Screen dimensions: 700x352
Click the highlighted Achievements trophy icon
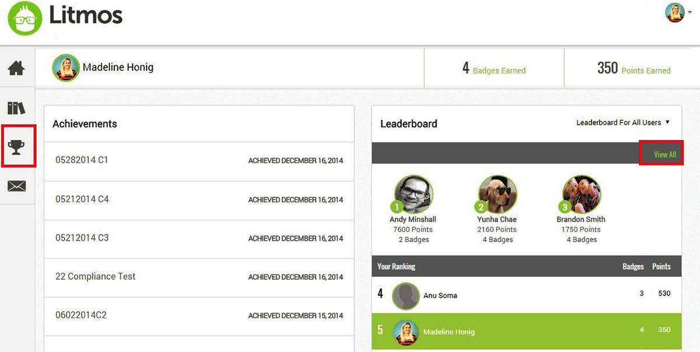[16, 146]
